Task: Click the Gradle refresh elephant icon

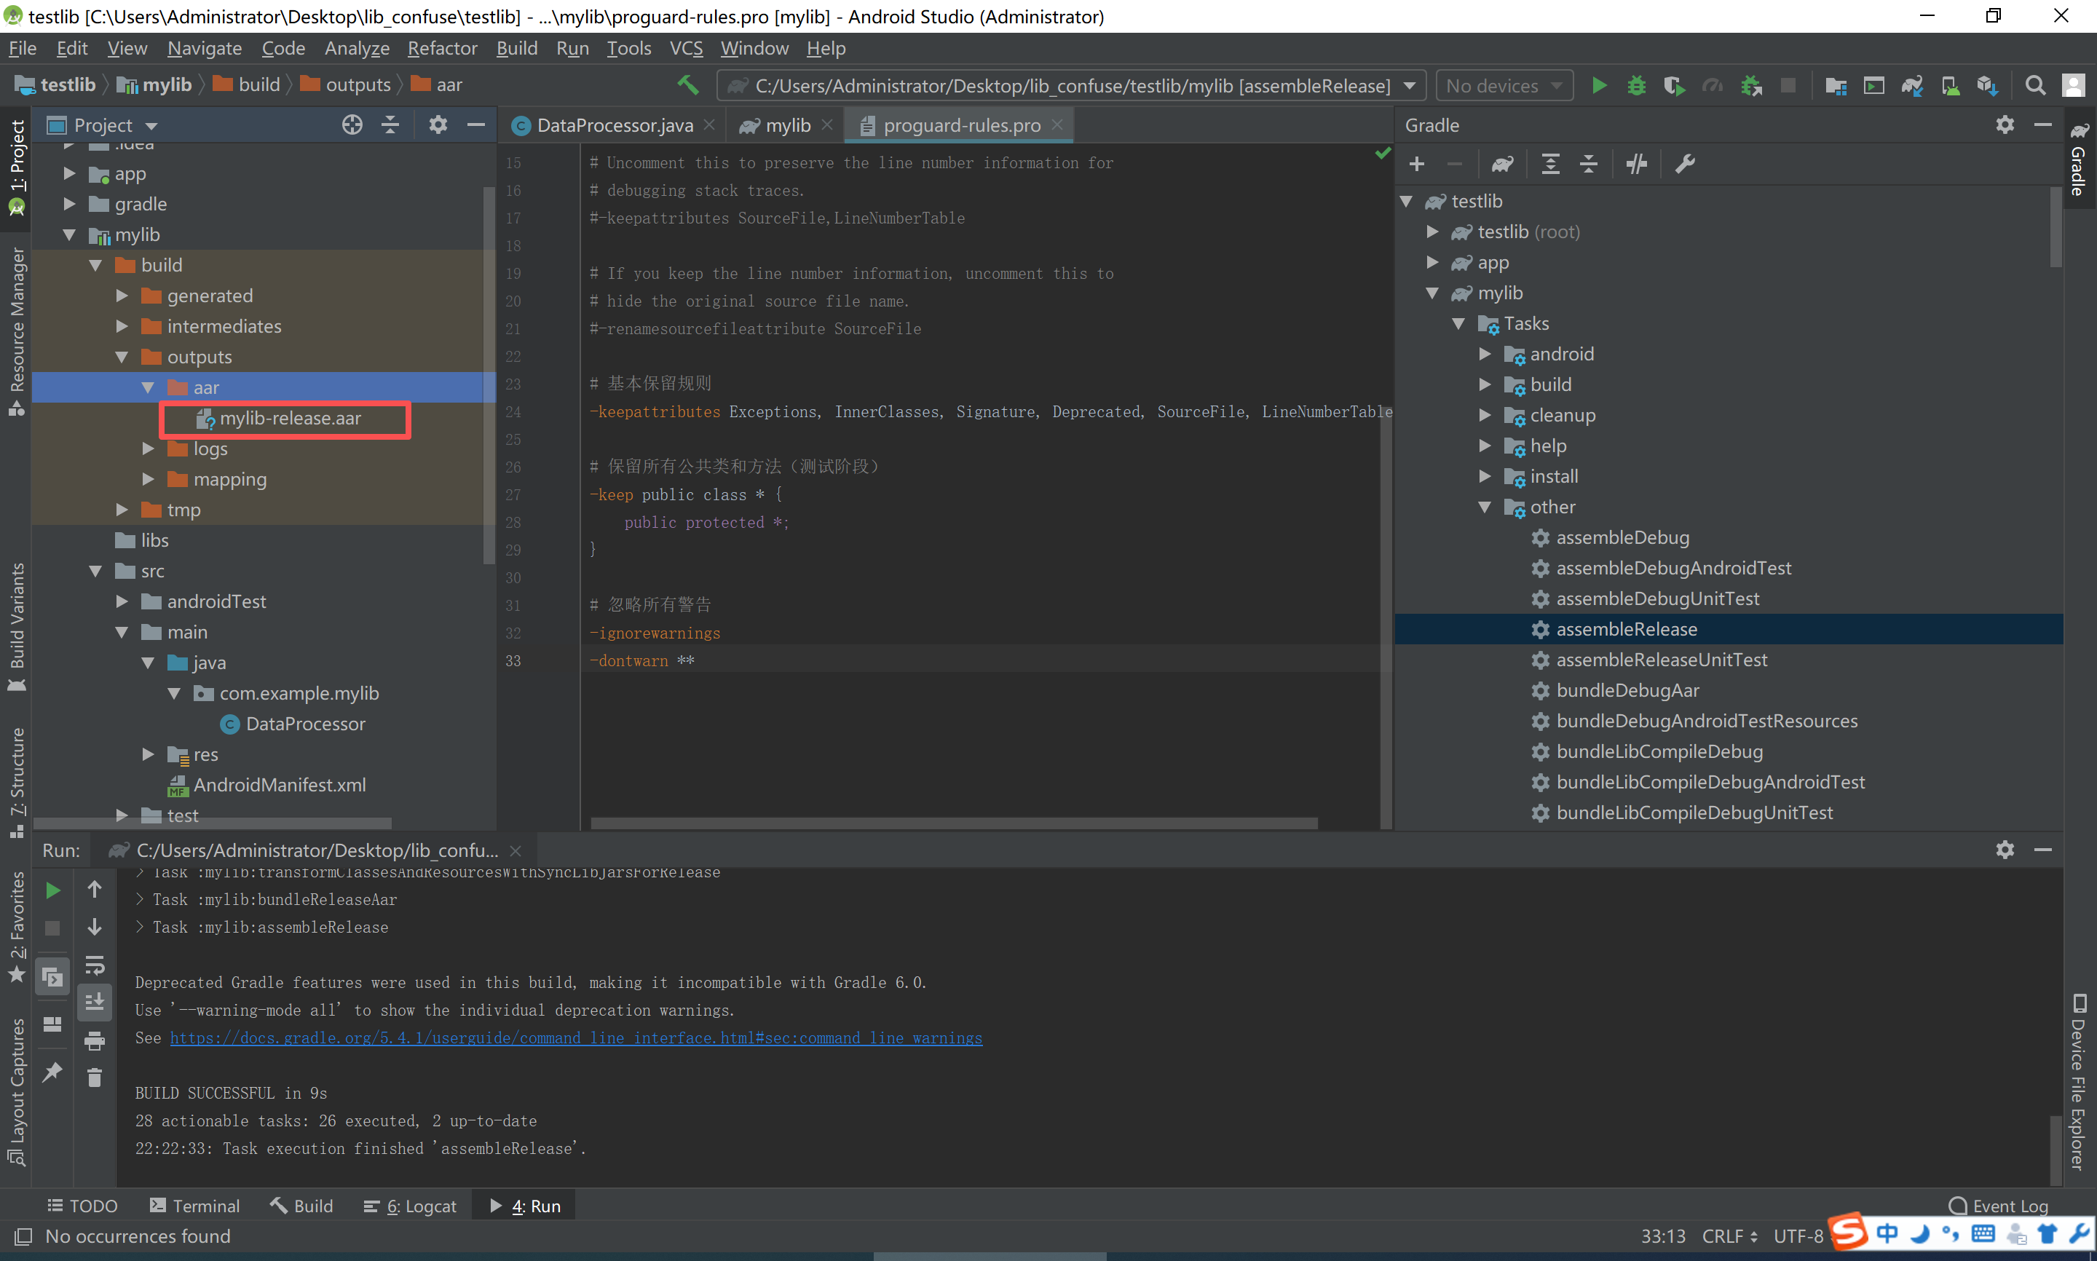Action: [x=1502, y=164]
